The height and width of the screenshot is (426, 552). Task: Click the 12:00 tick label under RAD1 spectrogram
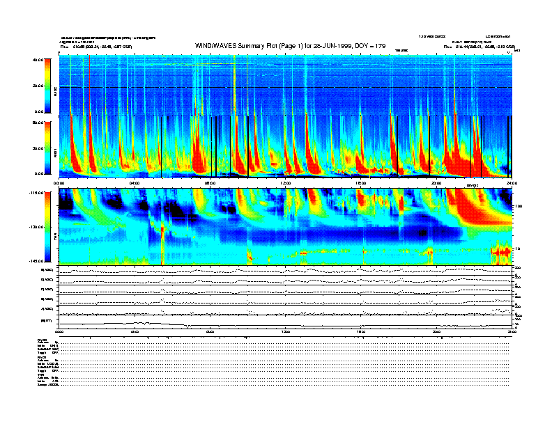click(285, 183)
